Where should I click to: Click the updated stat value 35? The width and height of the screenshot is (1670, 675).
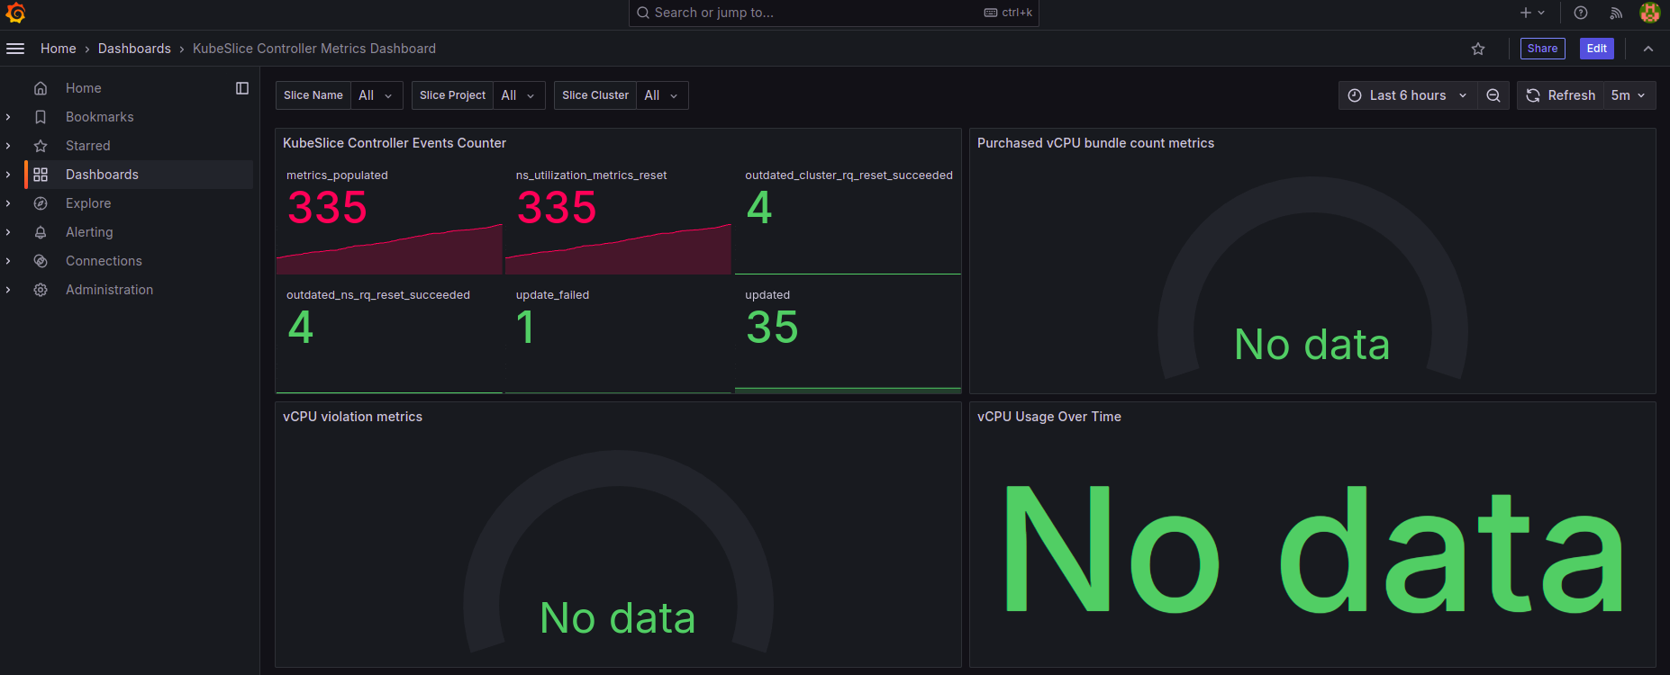[772, 328]
